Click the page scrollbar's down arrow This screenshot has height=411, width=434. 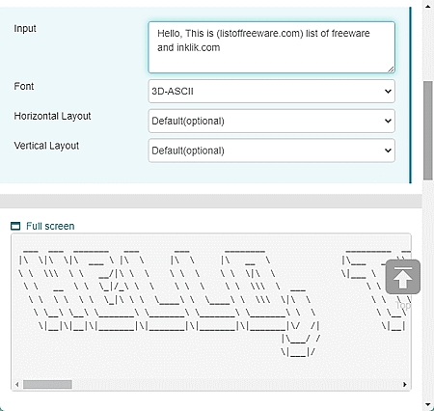pos(428,404)
